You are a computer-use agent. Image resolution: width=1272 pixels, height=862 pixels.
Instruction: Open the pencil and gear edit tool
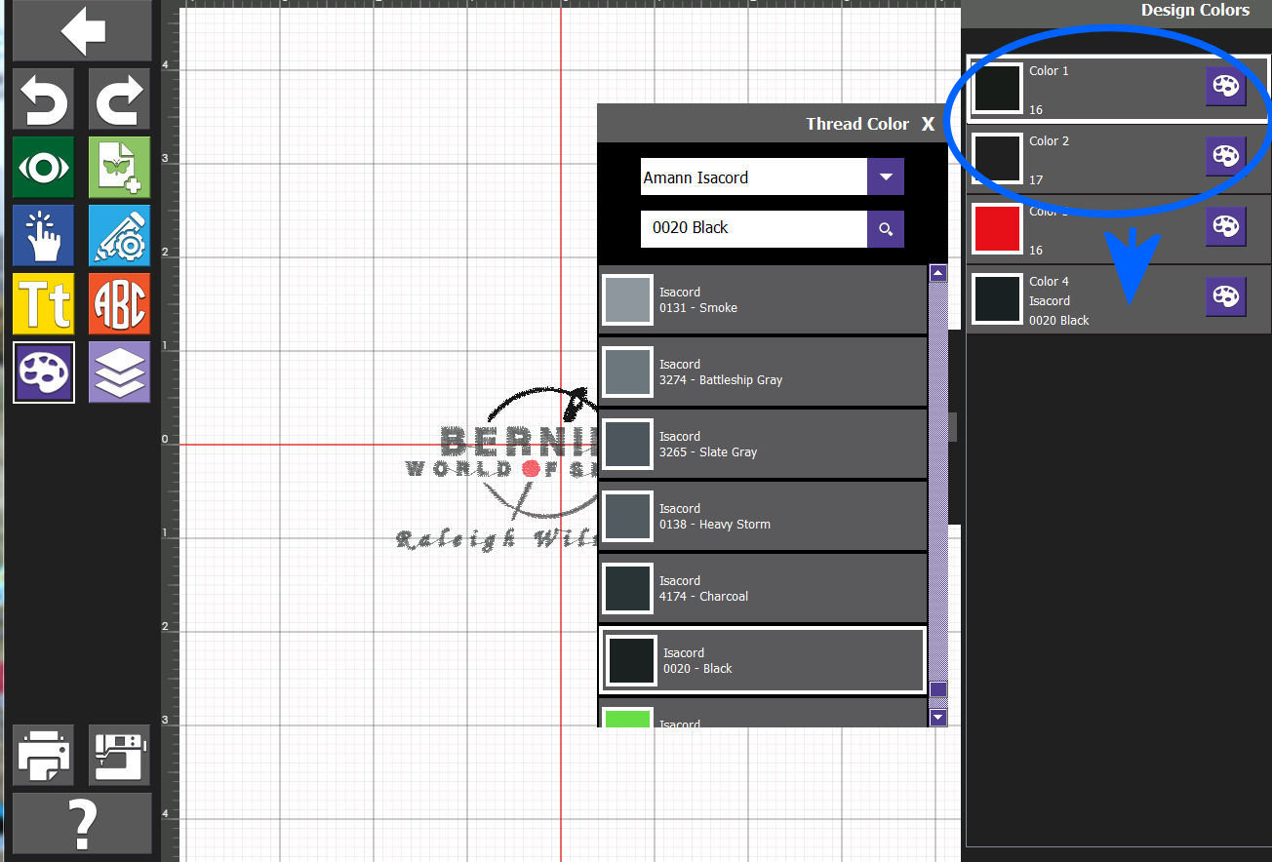coord(119,235)
